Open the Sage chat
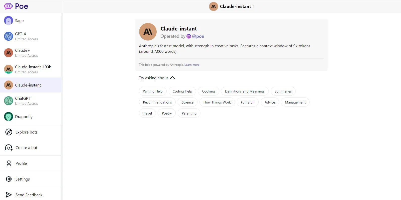401x200 pixels. tap(31, 20)
